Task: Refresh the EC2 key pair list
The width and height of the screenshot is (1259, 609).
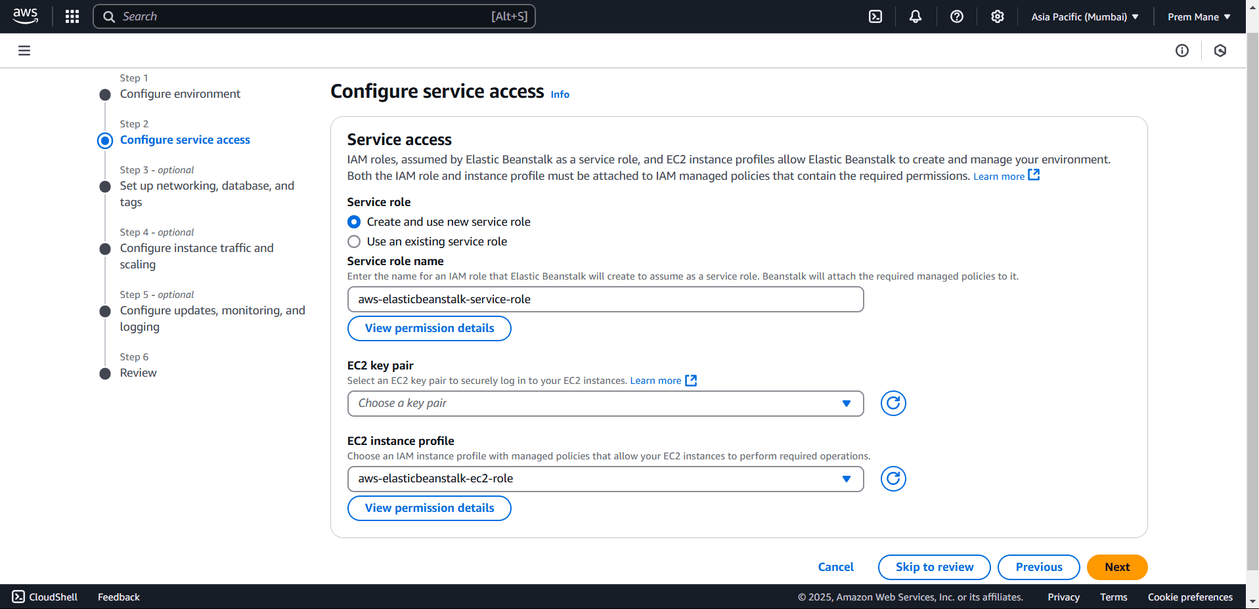Action: pos(893,403)
